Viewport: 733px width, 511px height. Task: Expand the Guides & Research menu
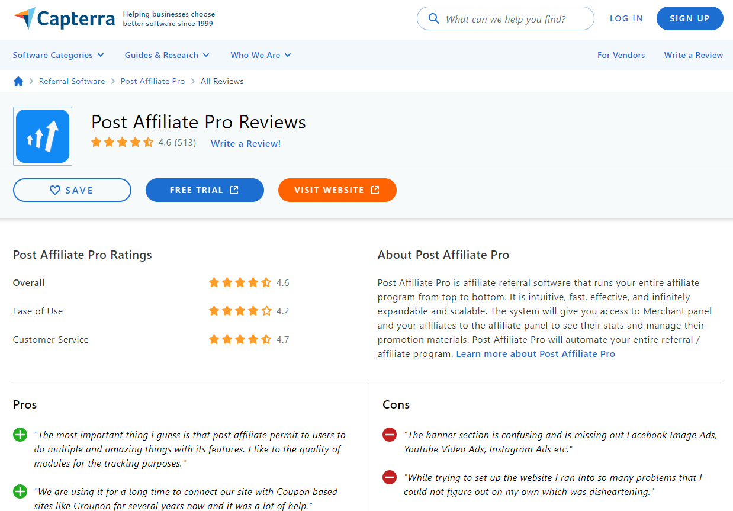click(x=166, y=55)
